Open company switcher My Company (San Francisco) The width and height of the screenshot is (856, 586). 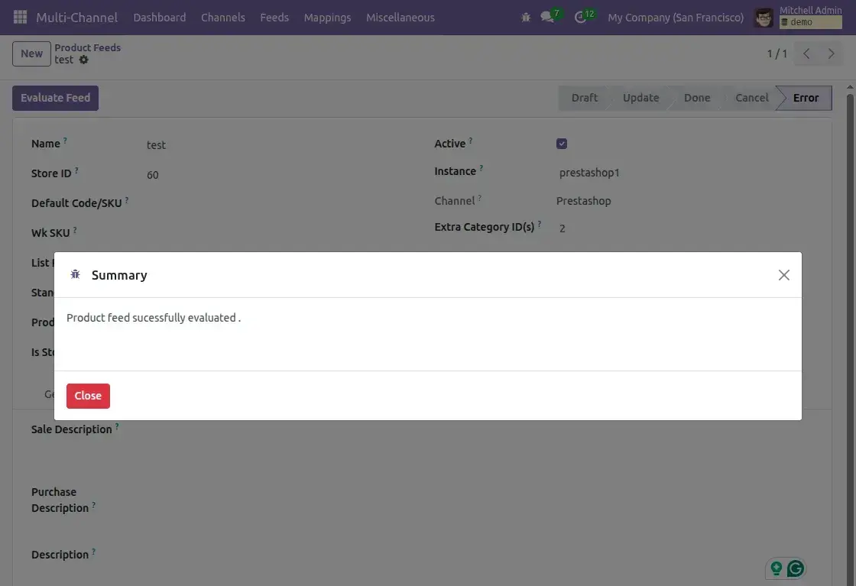pos(676,18)
